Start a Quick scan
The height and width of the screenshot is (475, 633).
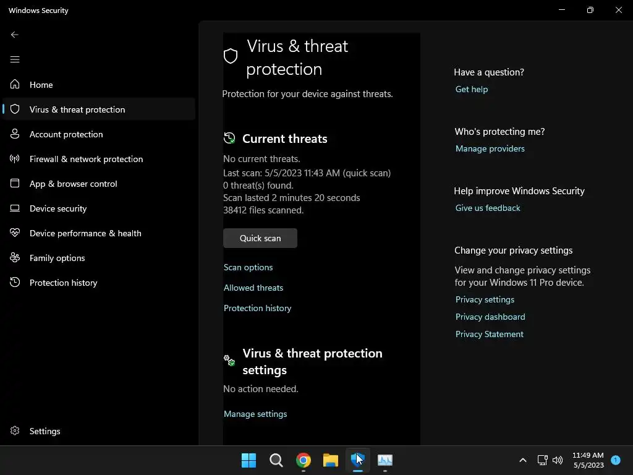(260, 238)
